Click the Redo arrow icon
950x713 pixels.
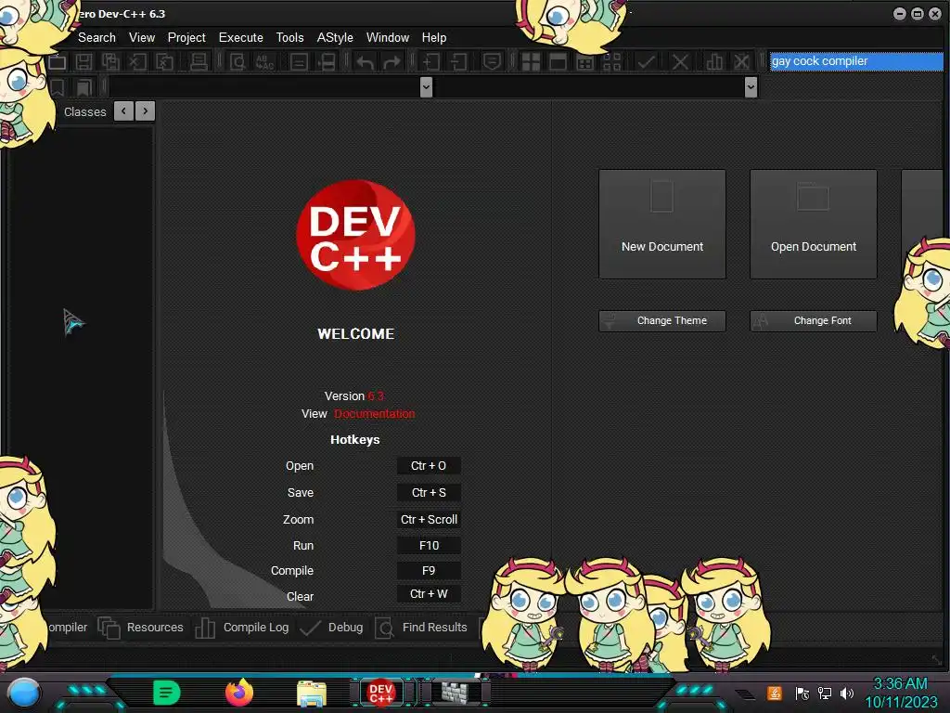(x=392, y=62)
